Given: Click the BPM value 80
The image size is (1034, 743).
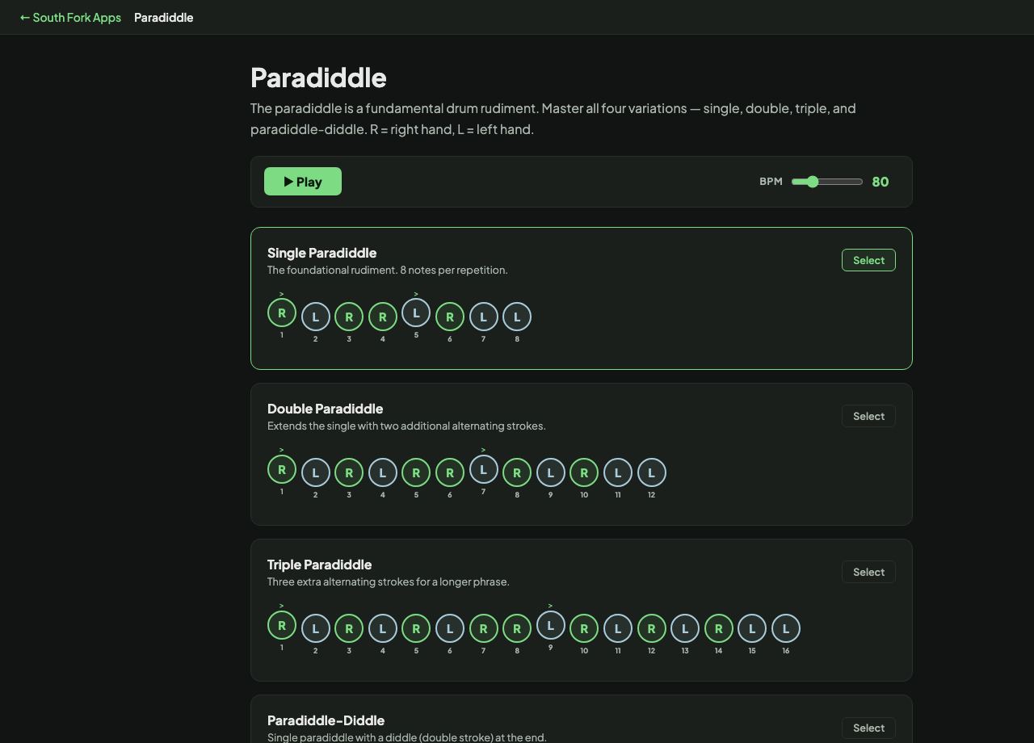Looking at the screenshot, I should click(881, 182).
